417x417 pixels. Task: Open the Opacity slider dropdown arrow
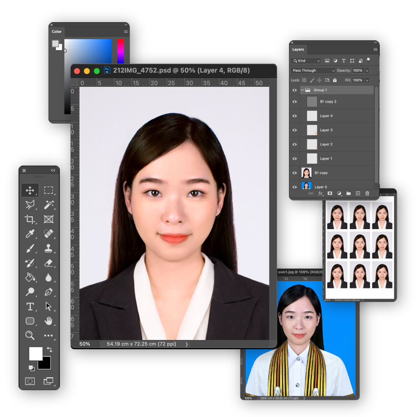(367, 71)
